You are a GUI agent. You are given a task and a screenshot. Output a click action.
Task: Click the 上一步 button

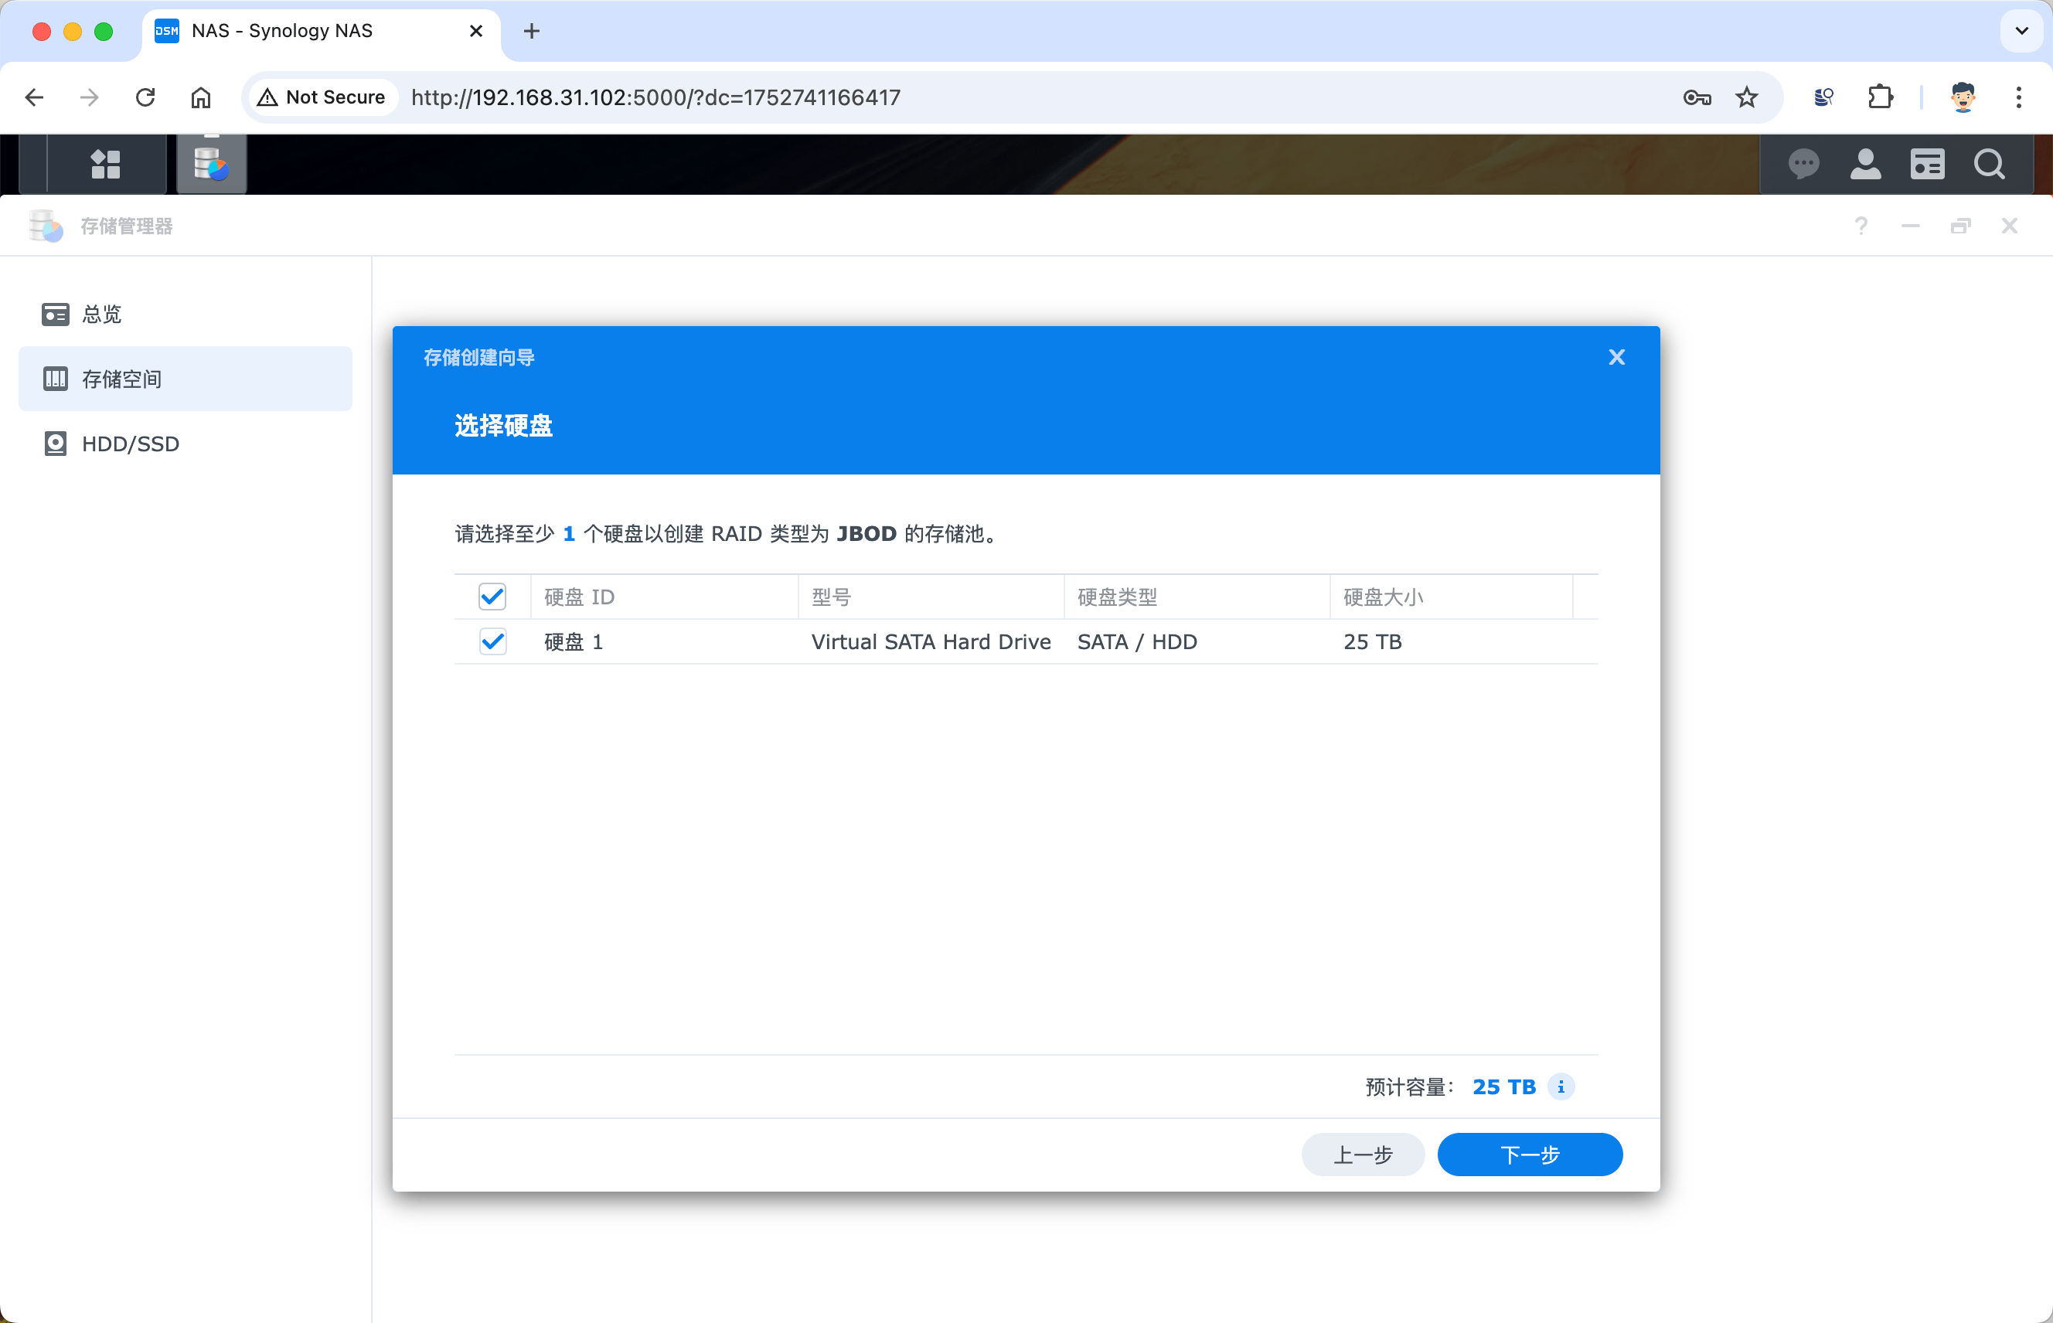click(x=1363, y=1154)
